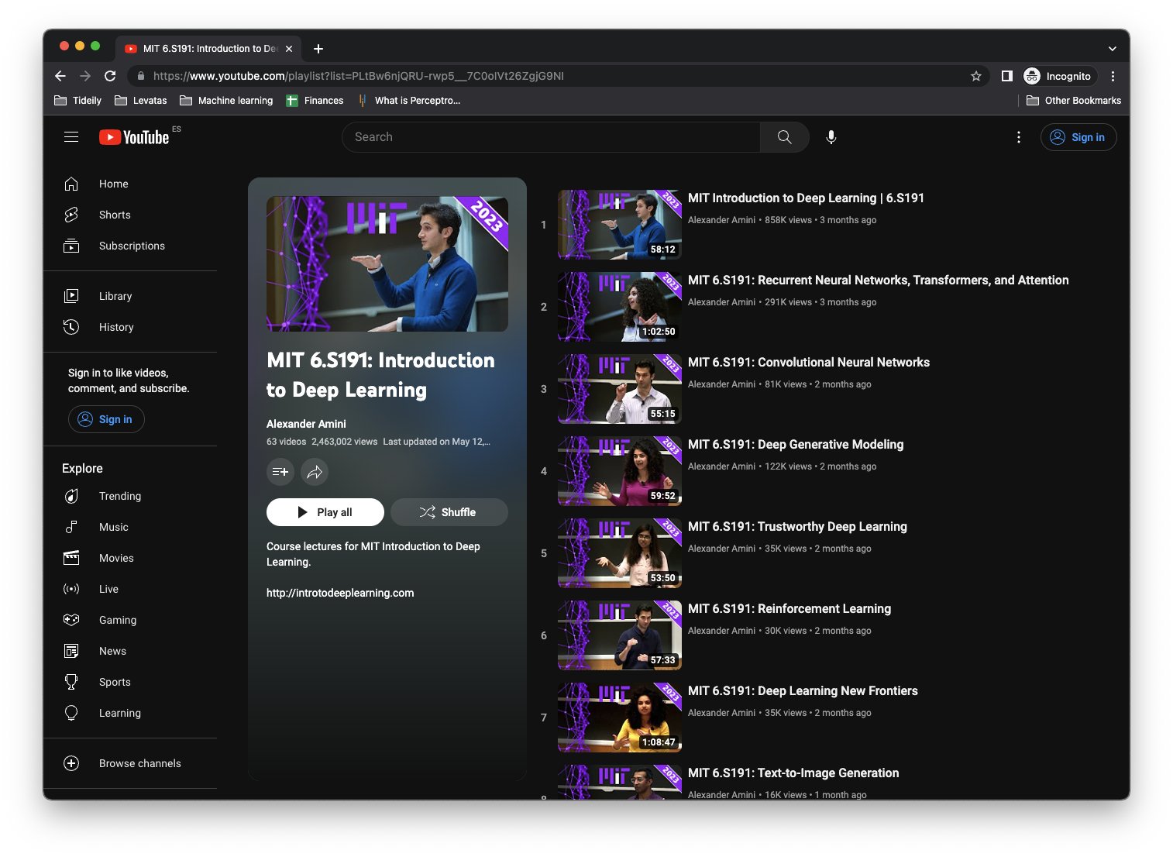1173x857 pixels.
Task: Open the Levatas bookmarks folder
Action: 140,101
